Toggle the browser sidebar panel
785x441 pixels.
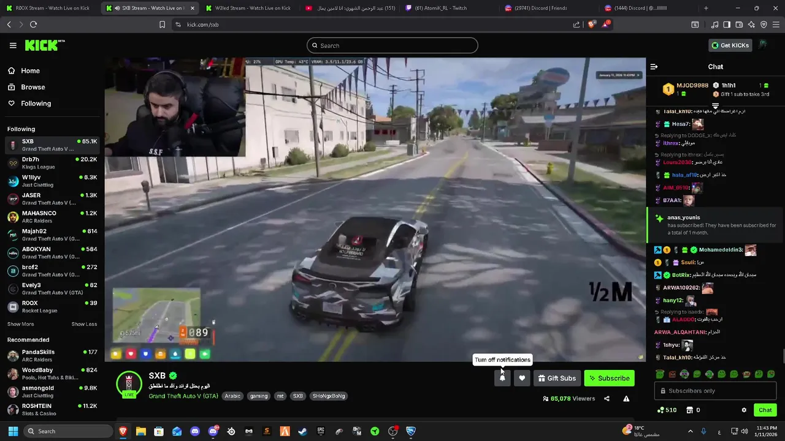click(x=727, y=24)
